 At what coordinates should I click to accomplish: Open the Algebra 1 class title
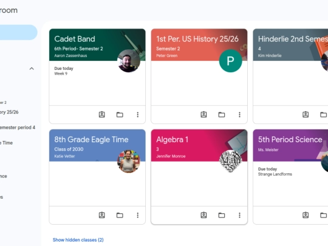coord(172,140)
